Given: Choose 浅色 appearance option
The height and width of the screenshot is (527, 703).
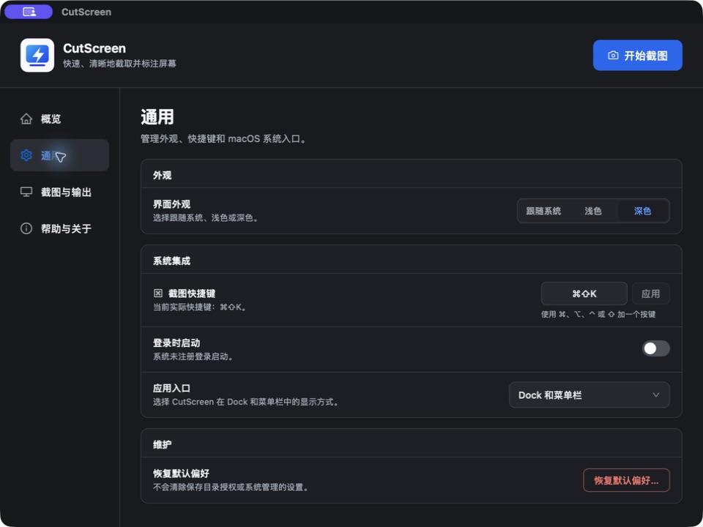Looking at the screenshot, I should 592,211.
